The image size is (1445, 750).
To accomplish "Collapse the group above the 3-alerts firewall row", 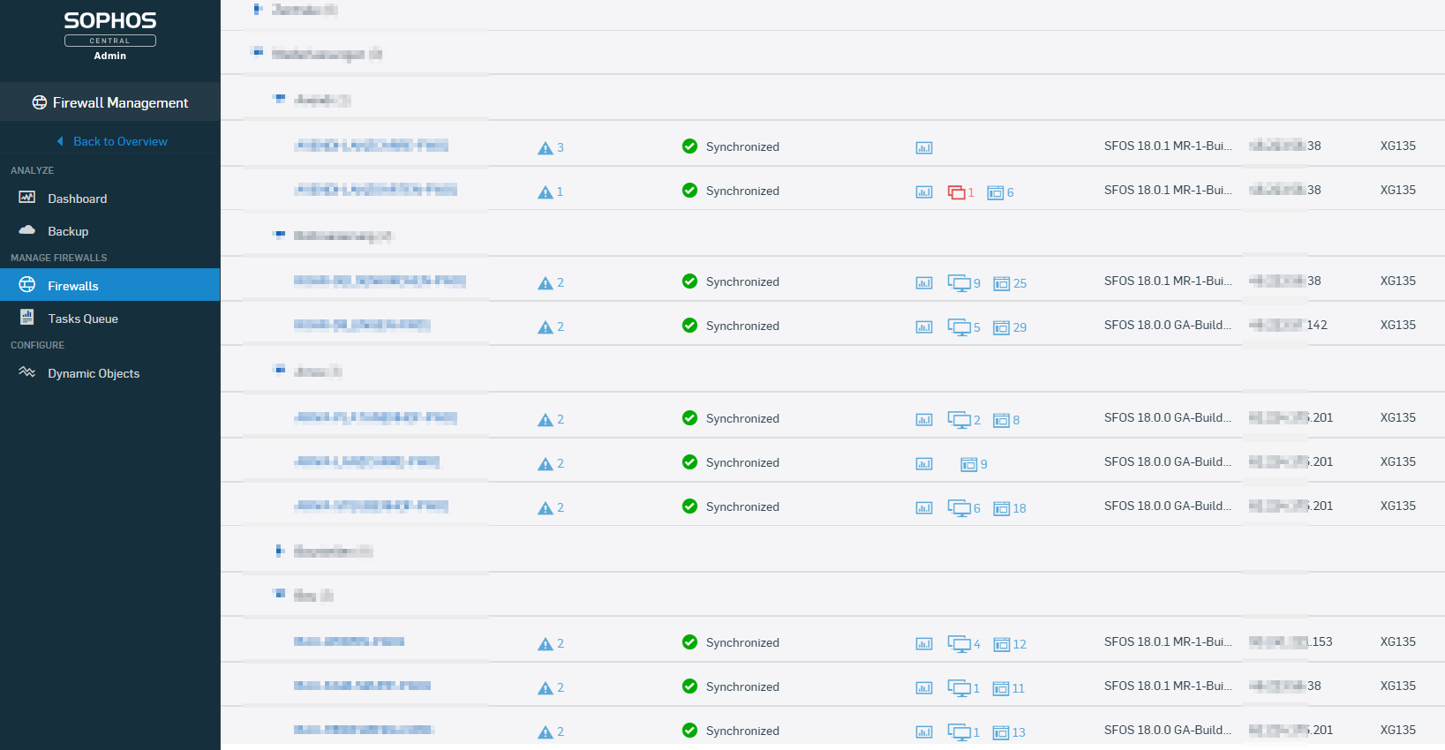I will [x=280, y=99].
